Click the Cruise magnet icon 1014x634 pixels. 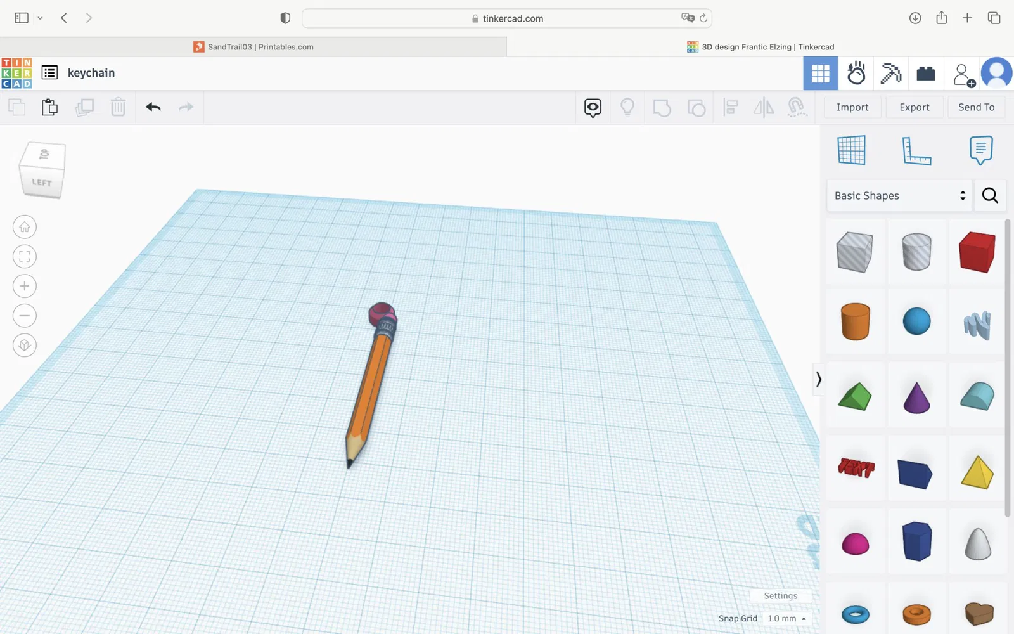(x=797, y=107)
